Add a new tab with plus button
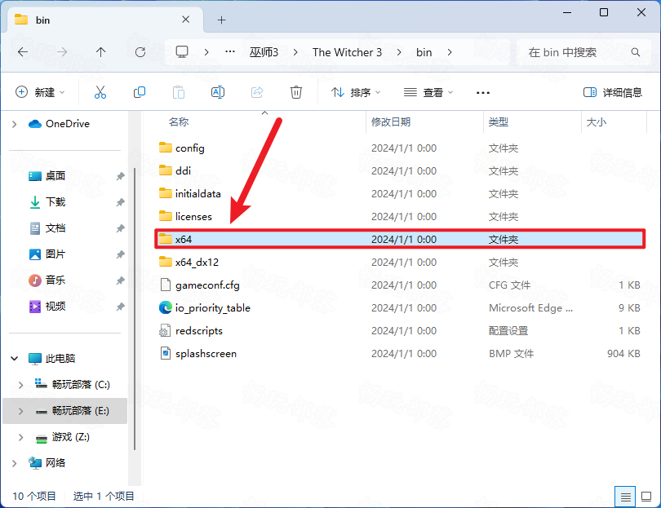661x508 pixels. coord(221,20)
